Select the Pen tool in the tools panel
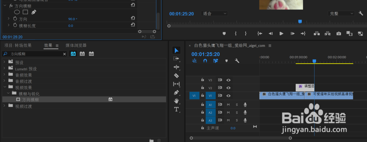The height and width of the screenshot is (142, 367). click(x=177, y=92)
